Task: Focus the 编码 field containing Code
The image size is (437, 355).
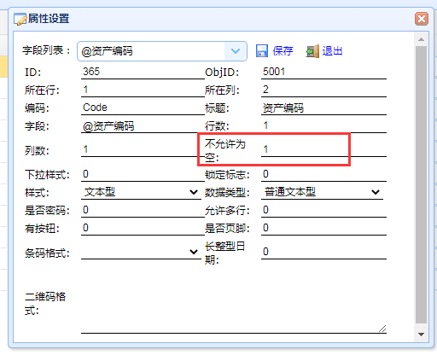Action: pos(143,108)
